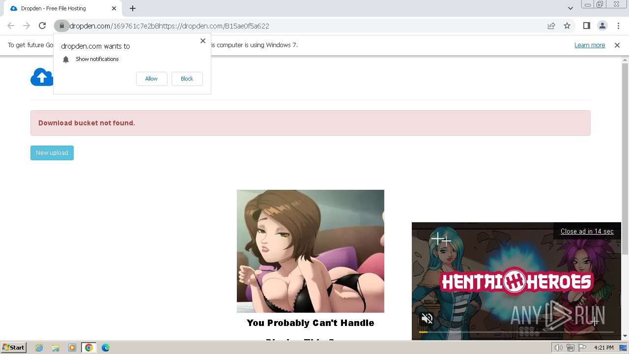Click the taskbar clock 4:21 PM

pyautogui.click(x=603, y=348)
